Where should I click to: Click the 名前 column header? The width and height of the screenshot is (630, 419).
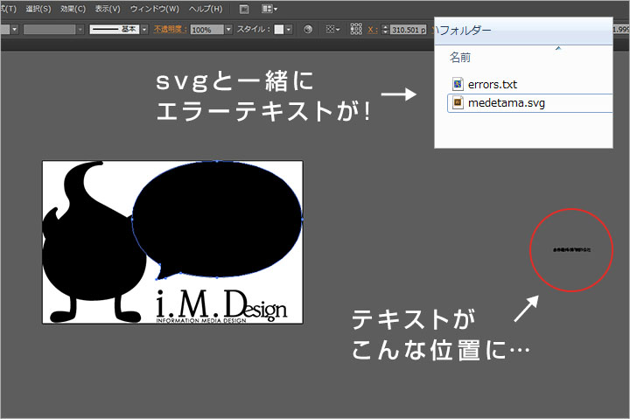tap(460, 58)
